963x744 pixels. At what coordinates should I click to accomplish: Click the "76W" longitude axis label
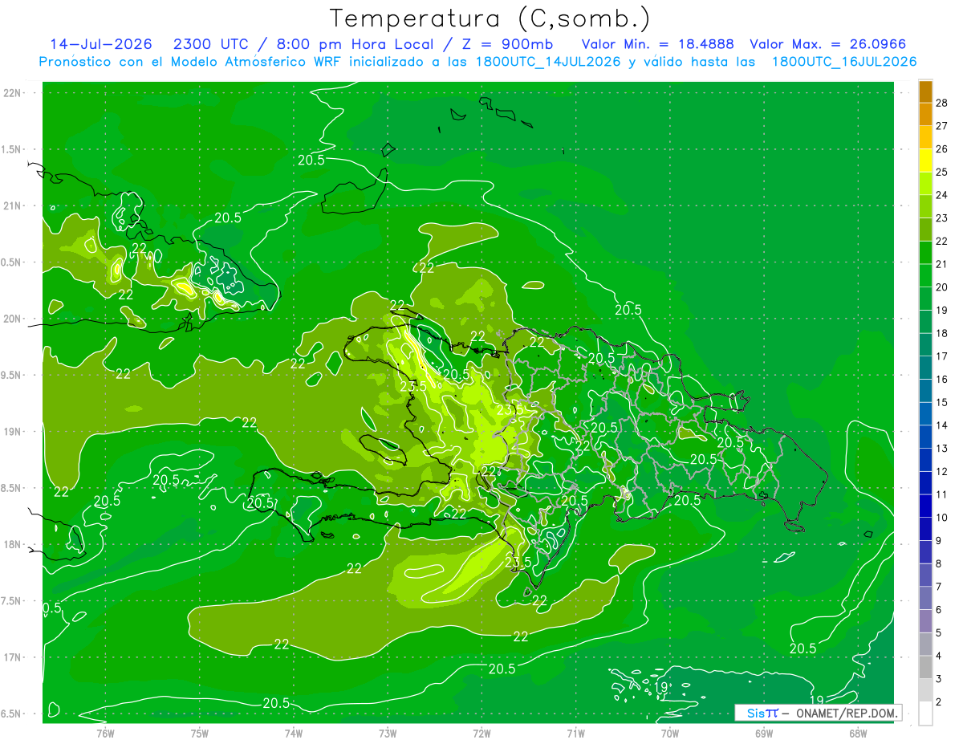click(x=105, y=732)
